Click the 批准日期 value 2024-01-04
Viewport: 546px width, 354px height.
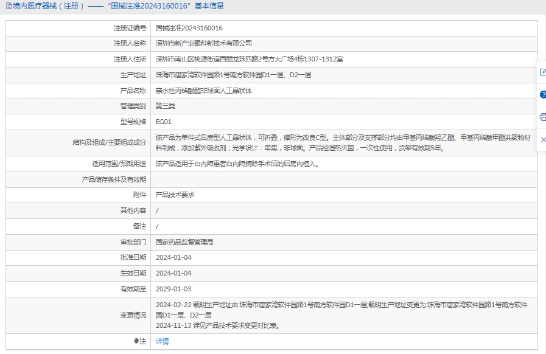(173, 258)
